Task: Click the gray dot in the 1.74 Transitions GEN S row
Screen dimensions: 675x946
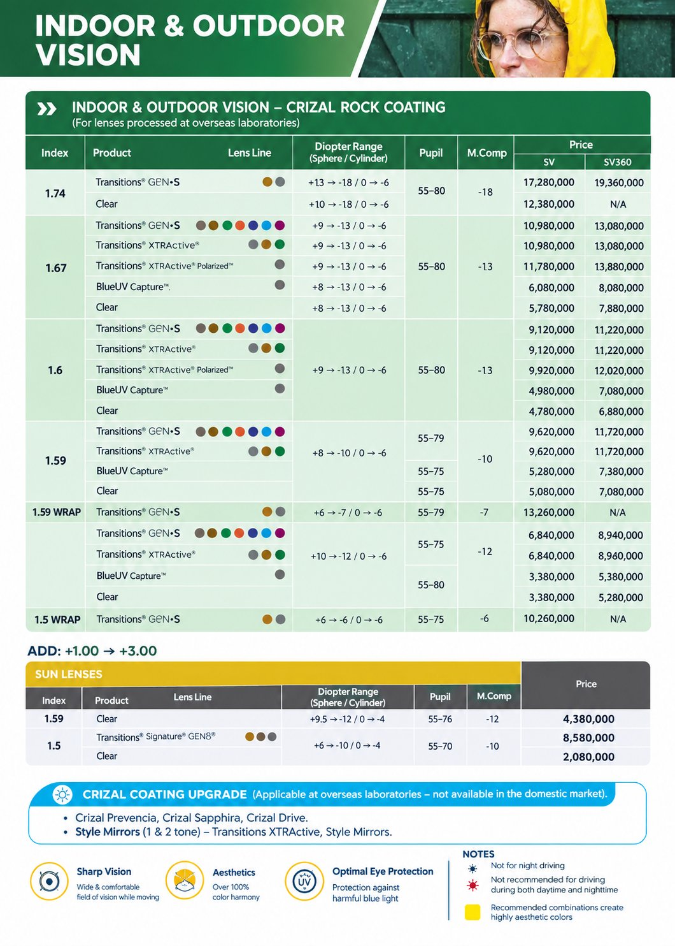Action: point(280,182)
